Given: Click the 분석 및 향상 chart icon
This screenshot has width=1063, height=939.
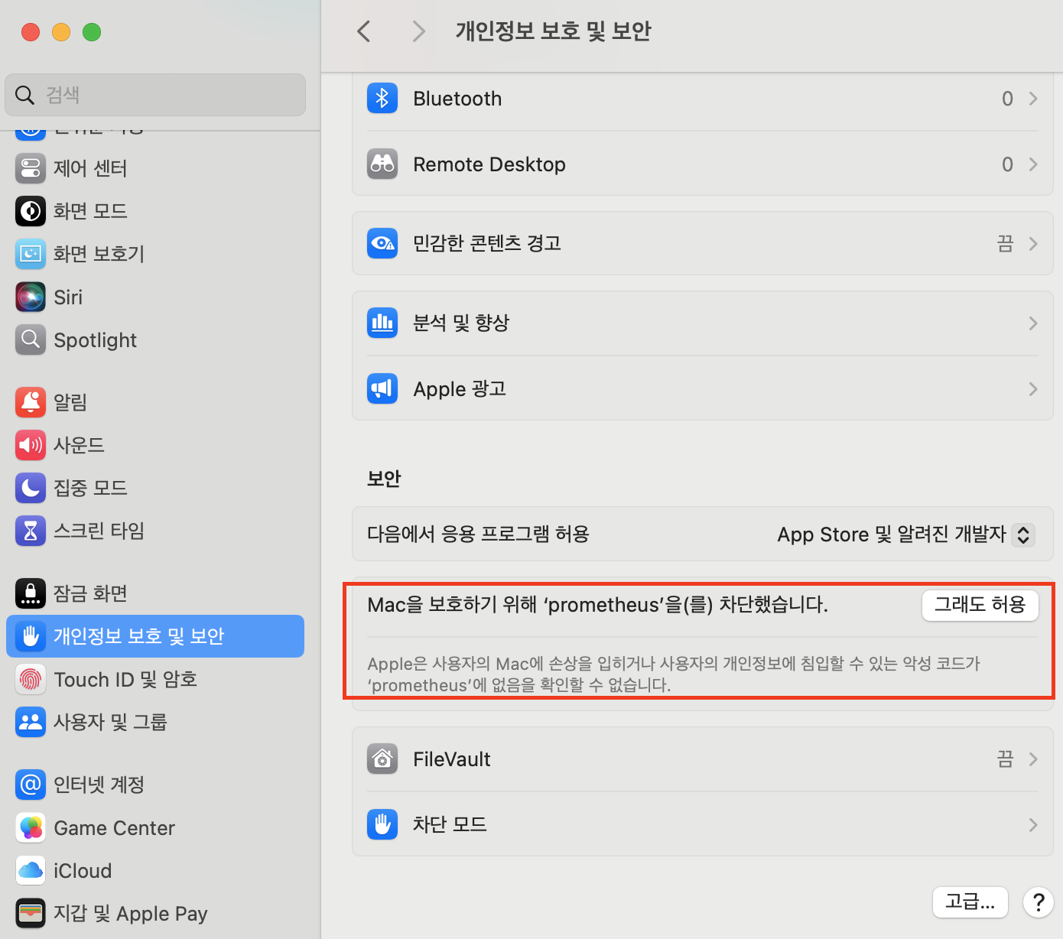Looking at the screenshot, I should [382, 323].
